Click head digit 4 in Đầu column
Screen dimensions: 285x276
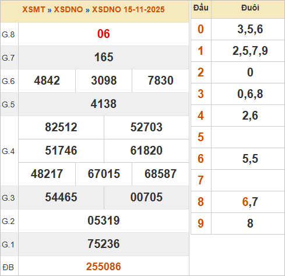[x=200, y=116]
